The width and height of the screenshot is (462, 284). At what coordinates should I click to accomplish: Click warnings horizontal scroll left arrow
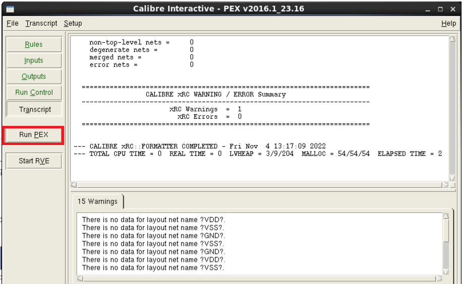pos(80,278)
